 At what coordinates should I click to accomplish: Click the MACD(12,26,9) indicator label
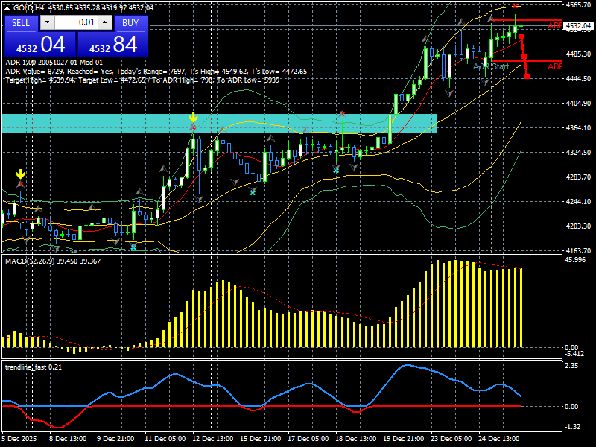coord(53,261)
